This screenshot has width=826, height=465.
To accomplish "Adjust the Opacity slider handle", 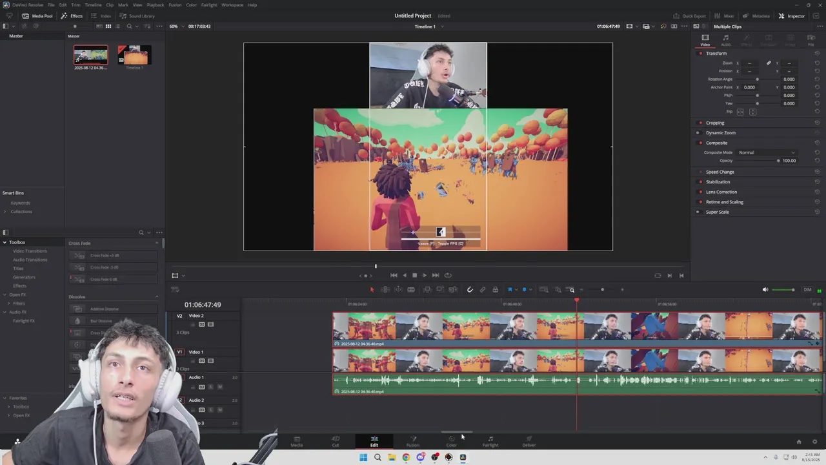I will (x=778, y=161).
